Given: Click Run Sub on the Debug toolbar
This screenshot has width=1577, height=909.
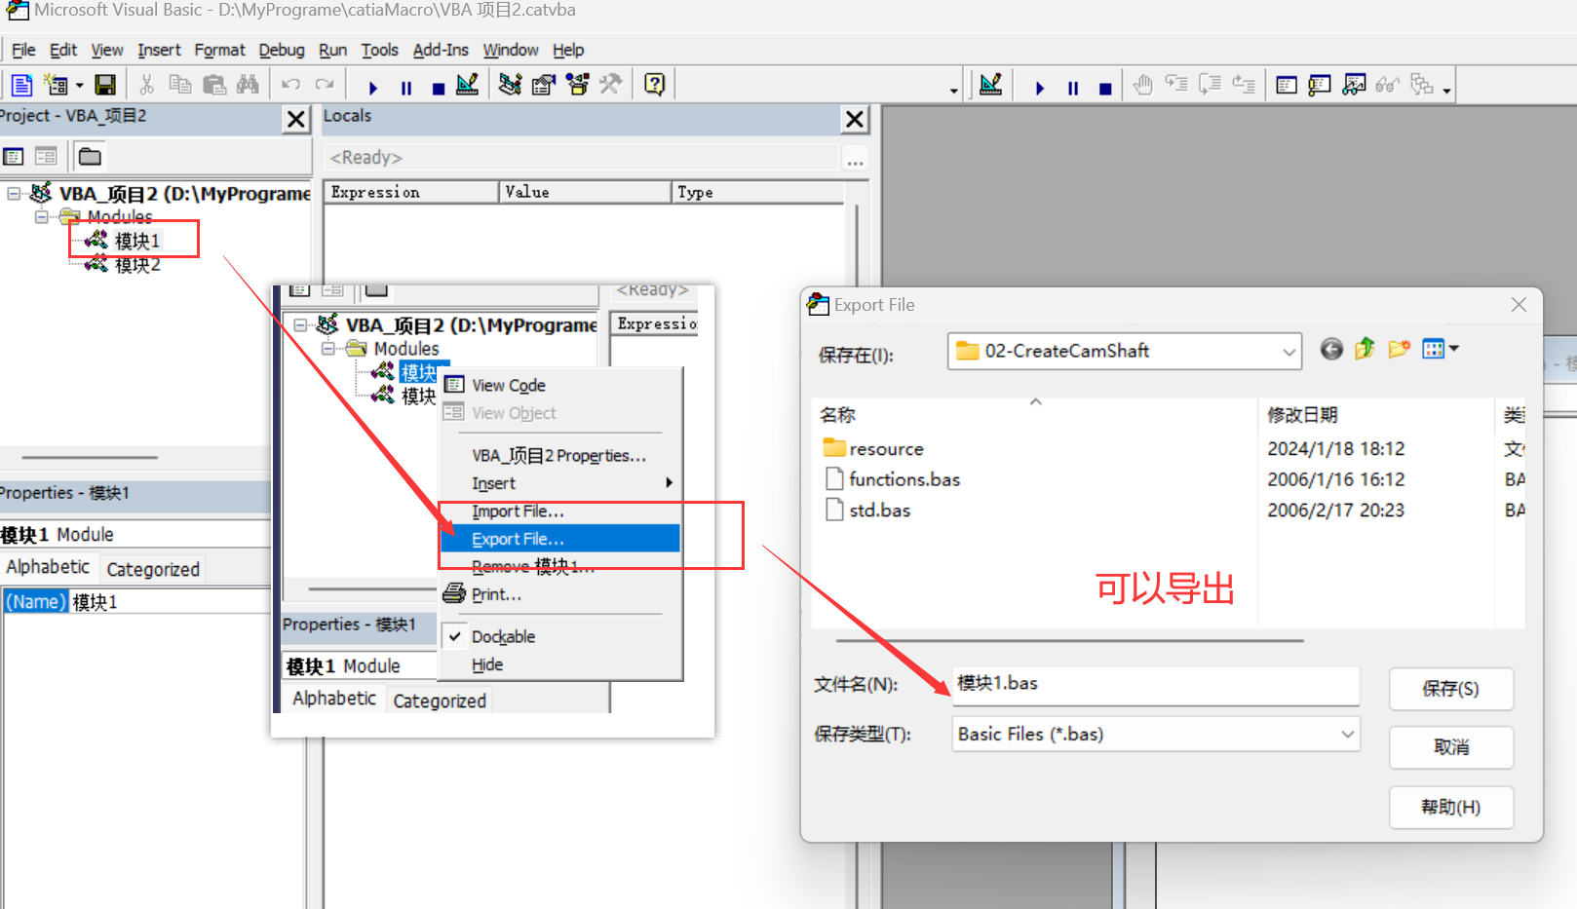Looking at the screenshot, I should [1040, 88].
